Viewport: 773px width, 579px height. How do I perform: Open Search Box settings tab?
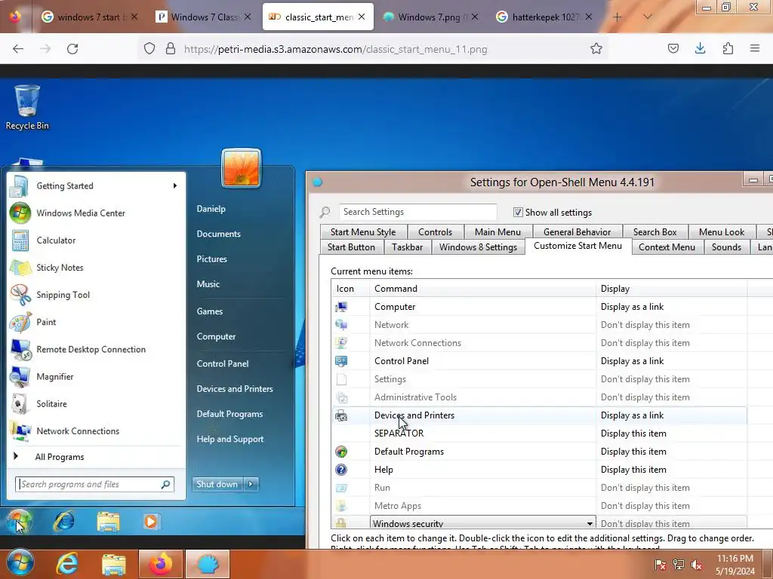pos(654,232)
